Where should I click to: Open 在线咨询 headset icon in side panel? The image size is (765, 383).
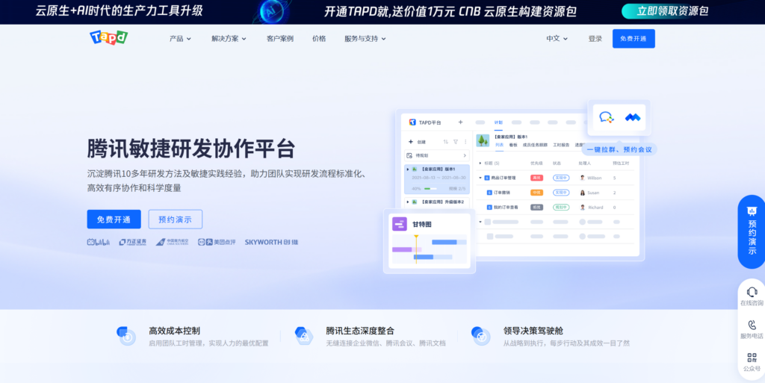752,291
